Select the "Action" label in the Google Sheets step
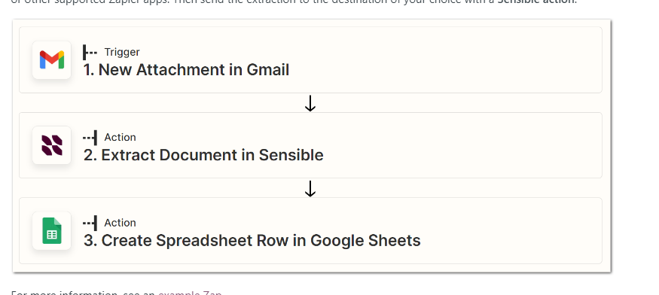The width and height of the screenshot is (659, 295). [x=121, y=223]
